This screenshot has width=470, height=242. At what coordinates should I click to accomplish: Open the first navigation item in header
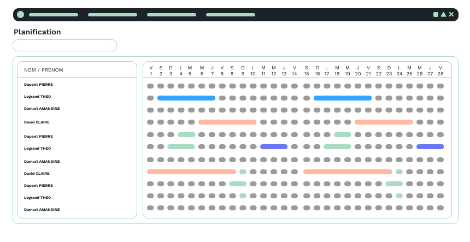click(x=54, y=15)
